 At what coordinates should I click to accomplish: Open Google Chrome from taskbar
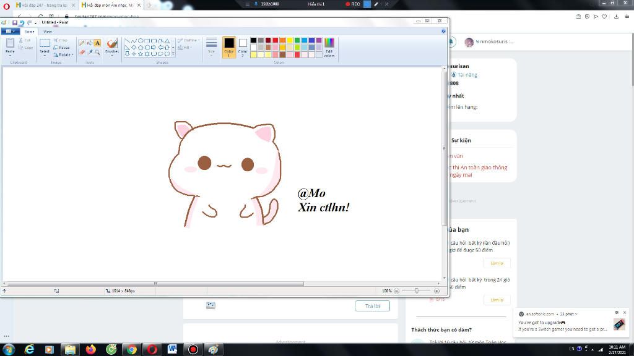click(131, 349)
